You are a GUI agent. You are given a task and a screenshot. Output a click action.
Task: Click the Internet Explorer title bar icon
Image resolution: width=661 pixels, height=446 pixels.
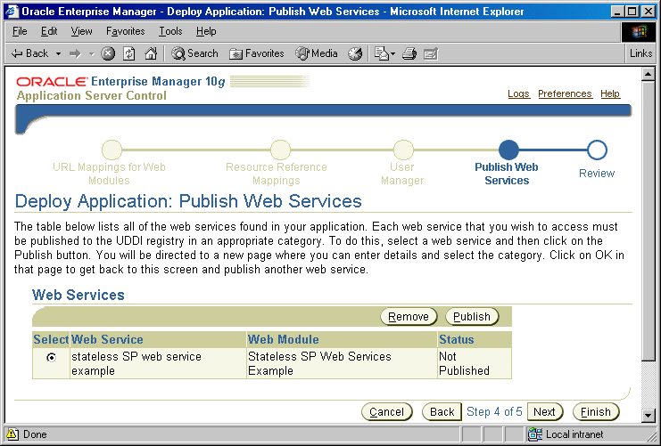click(12, 12)
